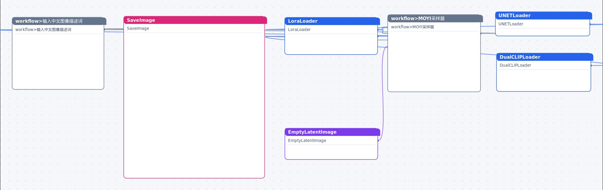
Task: Click the EmptyLatentImage text under its header
Action: point(307,140)
